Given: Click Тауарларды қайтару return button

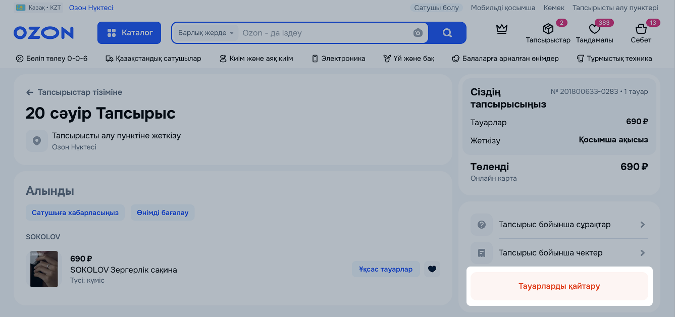Looking at the screenshot, I should (559, 286).
